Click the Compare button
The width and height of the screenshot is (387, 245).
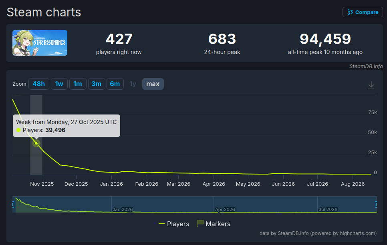coord(363,12)
